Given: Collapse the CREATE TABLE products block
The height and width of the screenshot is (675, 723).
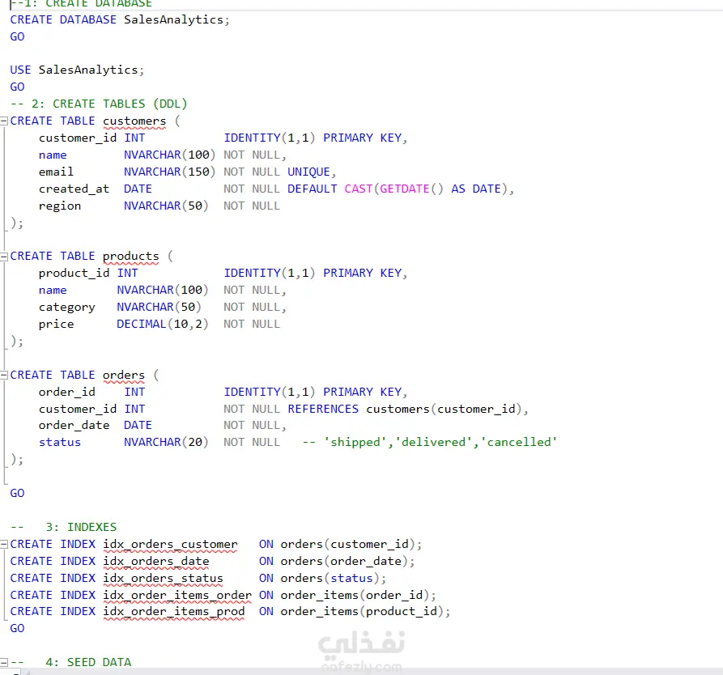Looking at the screenshot, I should [4, 257].
